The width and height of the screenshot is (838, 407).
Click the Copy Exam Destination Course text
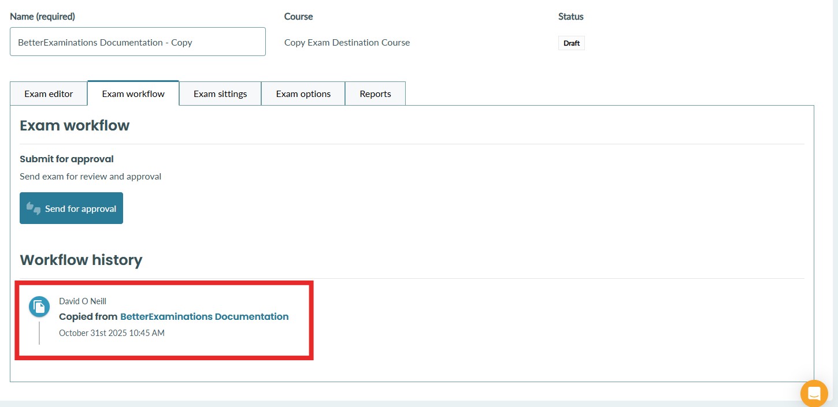point(347,42)
